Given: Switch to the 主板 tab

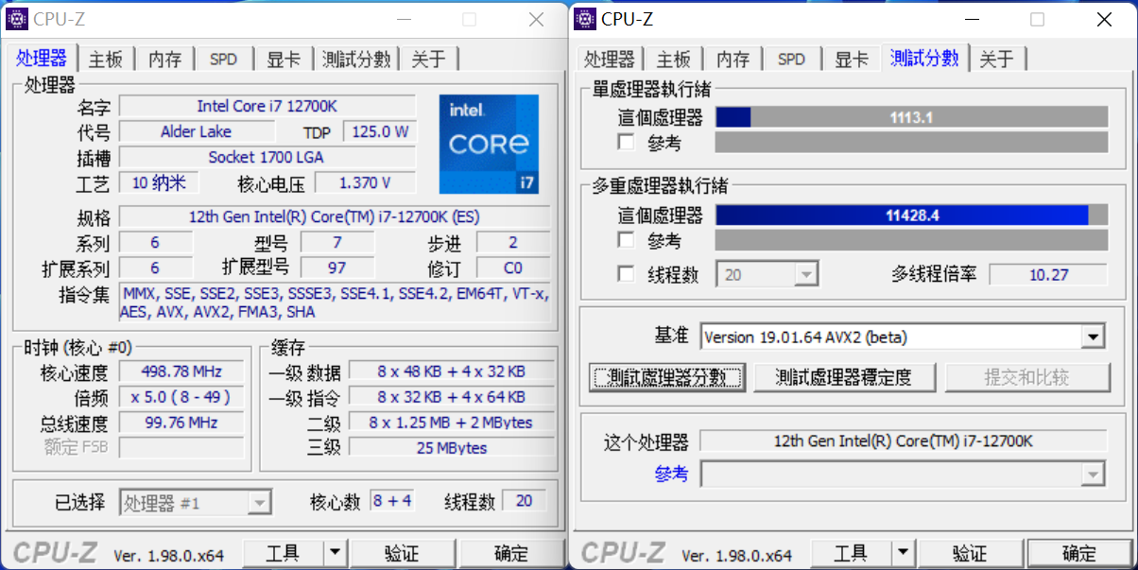Looking at the screenshot, I should (x=106, y=58).
